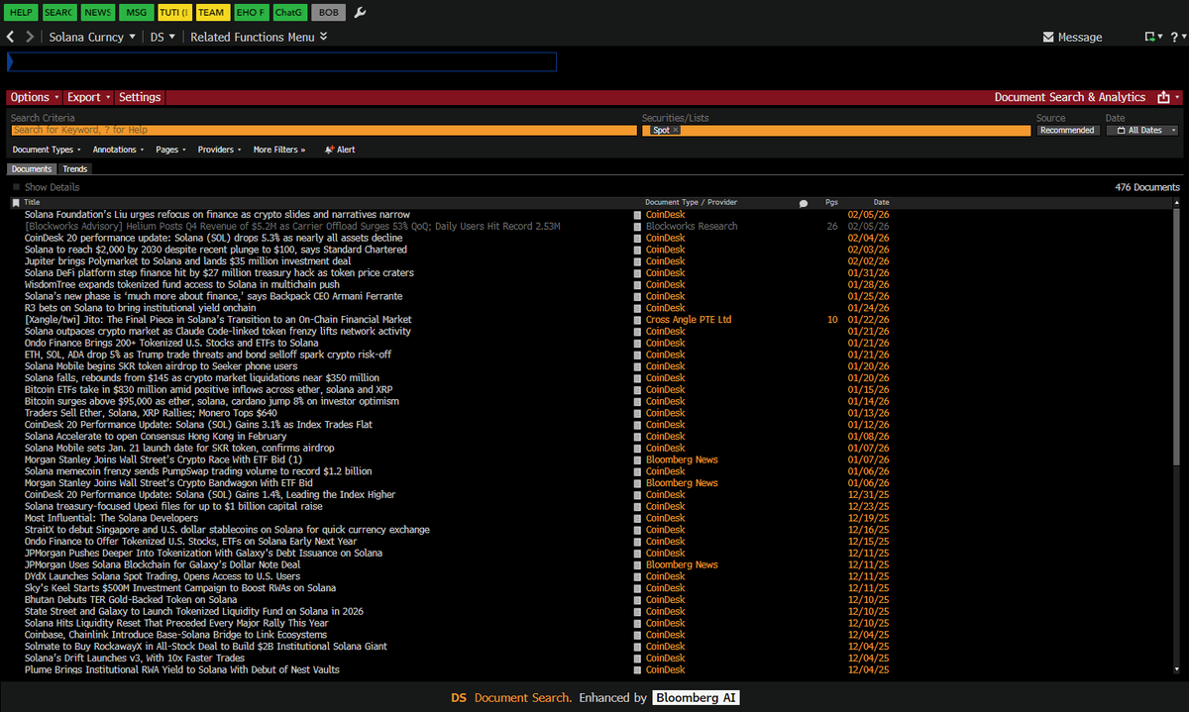Select the Documents tab
Viewport: 1189px width, 712px height.
coord(32,169)
